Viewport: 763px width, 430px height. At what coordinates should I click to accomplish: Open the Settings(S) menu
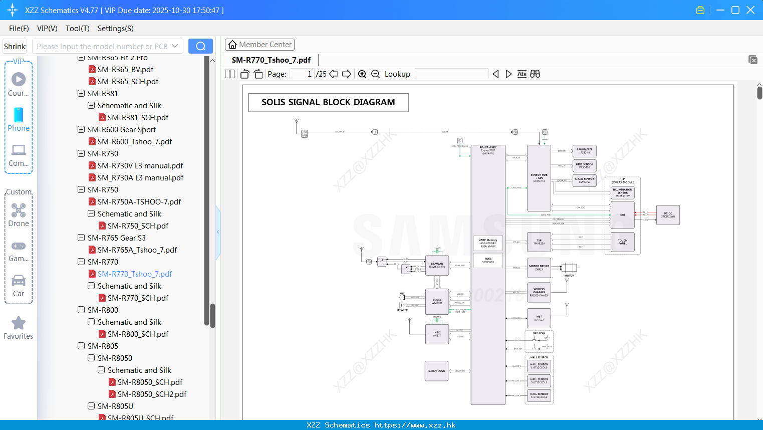(x=116, y=29)
